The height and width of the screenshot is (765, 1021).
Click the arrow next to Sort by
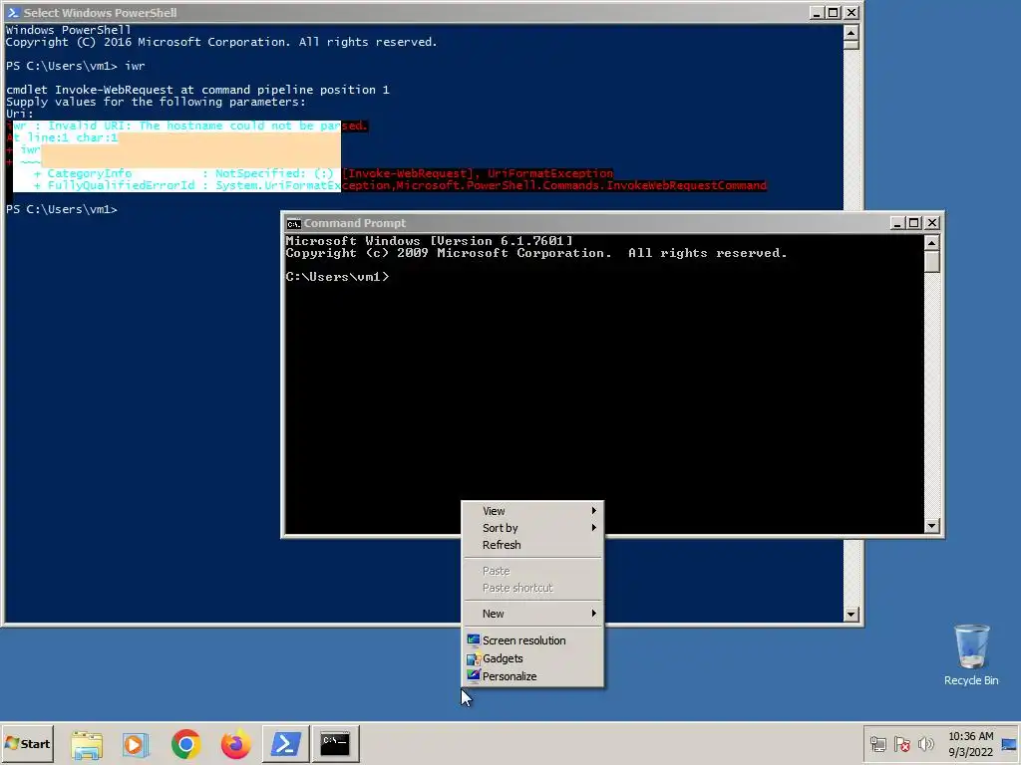[593, 528]
